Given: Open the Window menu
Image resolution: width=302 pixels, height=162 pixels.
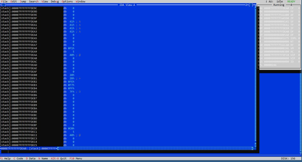Looking at the screenshot, I should 81,2.
